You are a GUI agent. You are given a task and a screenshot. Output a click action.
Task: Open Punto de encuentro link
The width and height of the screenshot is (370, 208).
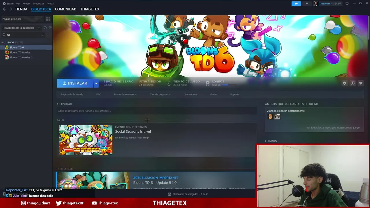pos(125,94)
